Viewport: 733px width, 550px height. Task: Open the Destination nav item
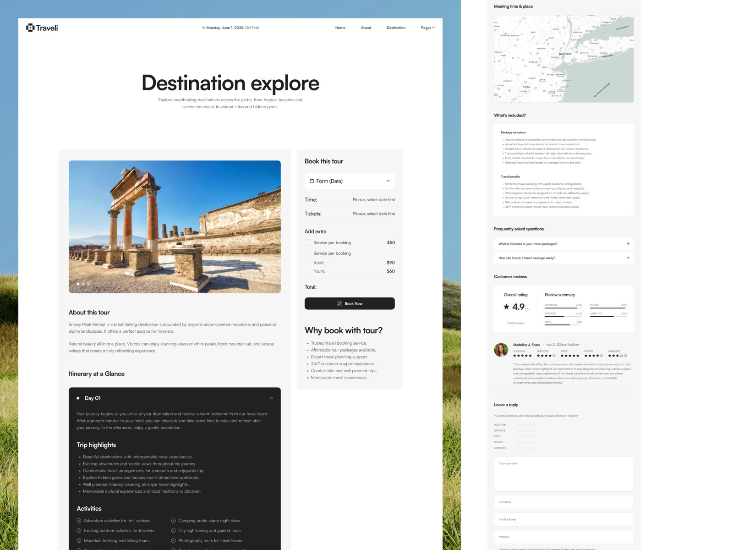tap(396, 28)
